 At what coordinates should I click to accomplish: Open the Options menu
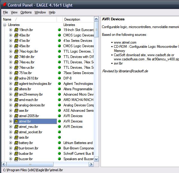pyautogui.click(x=26, y=12)
